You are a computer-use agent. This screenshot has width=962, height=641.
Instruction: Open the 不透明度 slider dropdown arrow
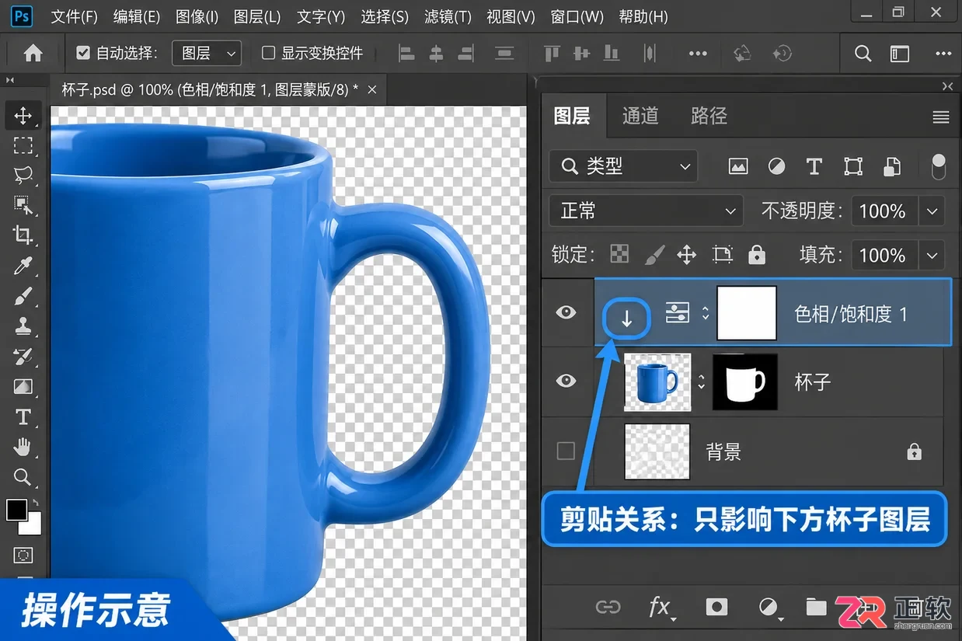[x=932, y=211]
